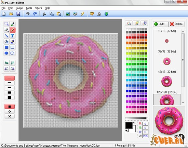This screenshot has width=188, height=148.
Task: Select the thinnest line width option
Action: tap(10, 78)
